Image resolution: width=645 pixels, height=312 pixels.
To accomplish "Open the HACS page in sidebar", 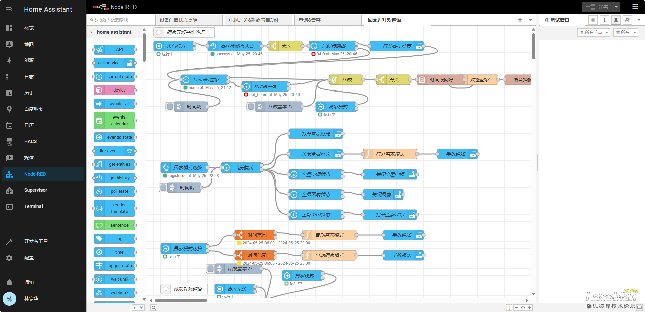I will [43, 141].
